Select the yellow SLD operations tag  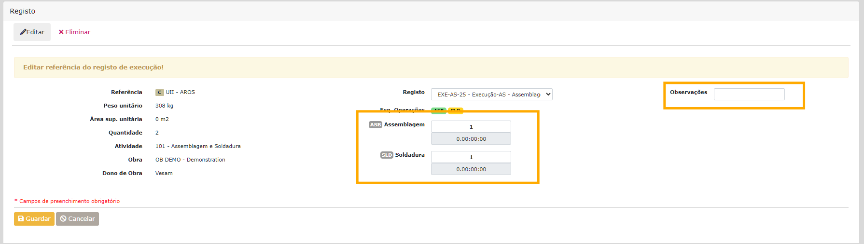tap(455, 110)
